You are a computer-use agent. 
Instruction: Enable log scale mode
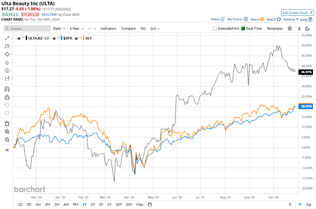click(x=309, y=204)
